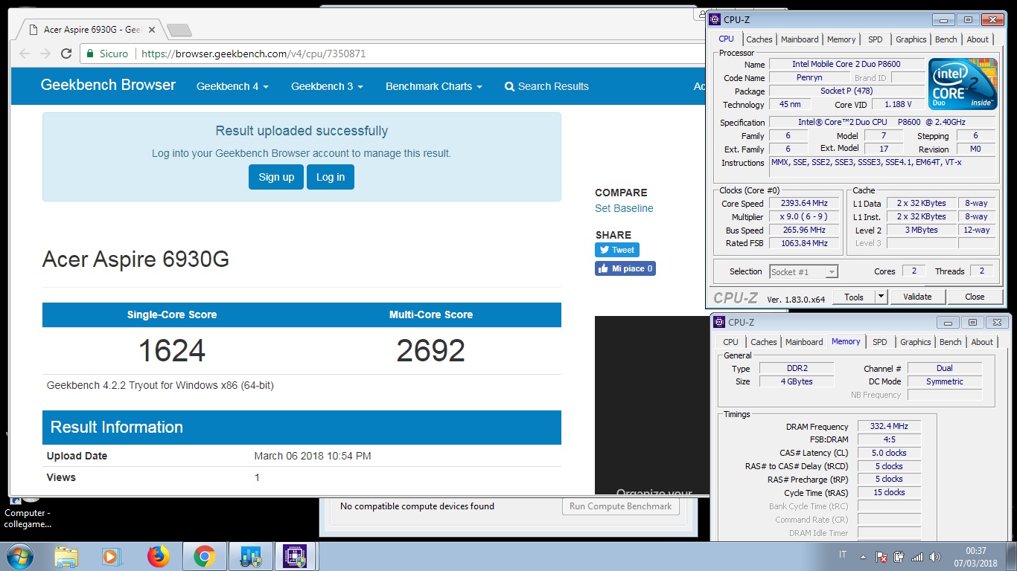
Task: Click the Chrome forward arrow
Action: 45,54
